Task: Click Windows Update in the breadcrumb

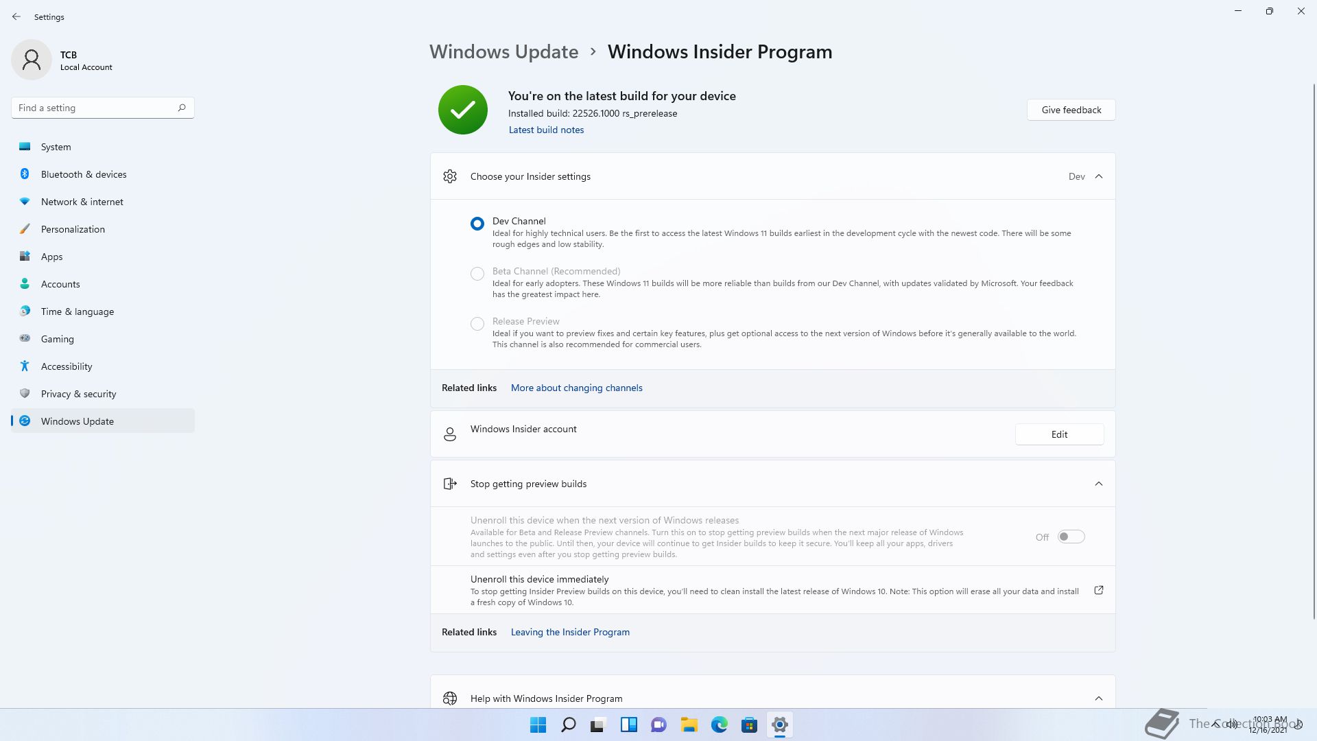Action: pos(504,51)
